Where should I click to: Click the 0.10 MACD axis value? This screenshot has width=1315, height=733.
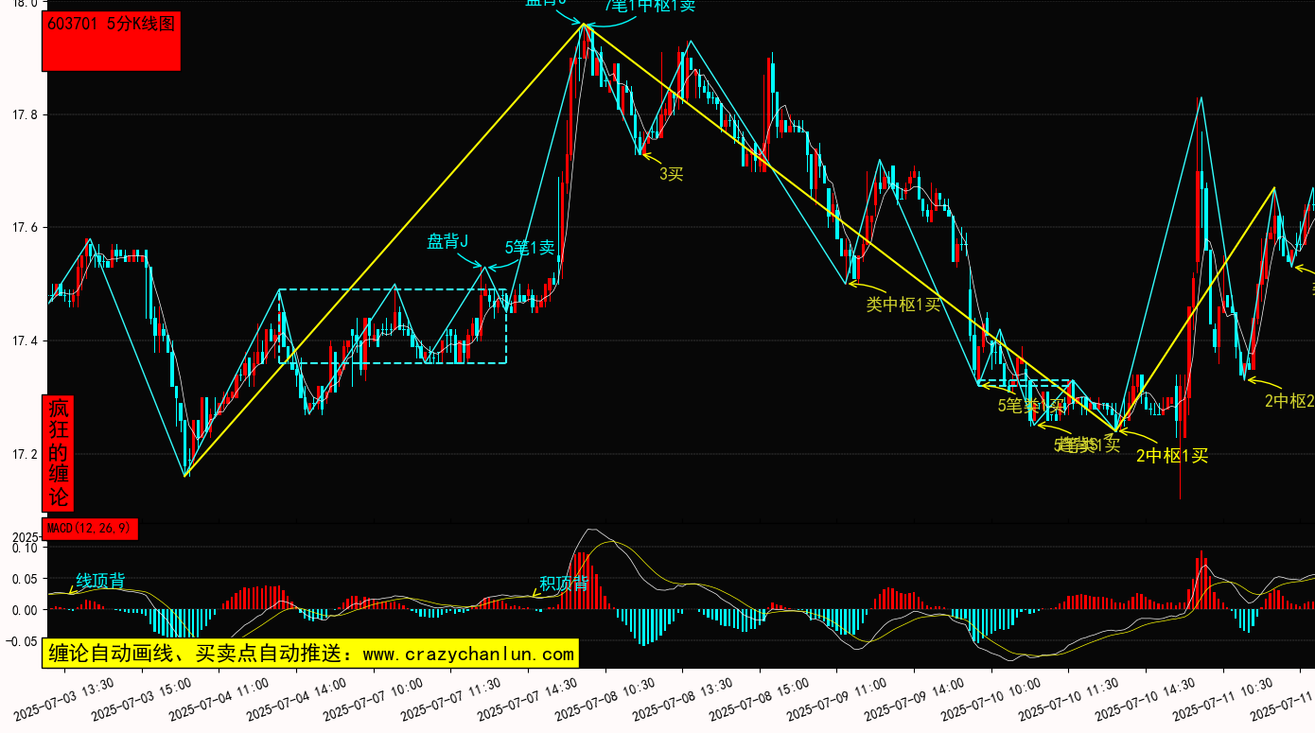[26, 548]
